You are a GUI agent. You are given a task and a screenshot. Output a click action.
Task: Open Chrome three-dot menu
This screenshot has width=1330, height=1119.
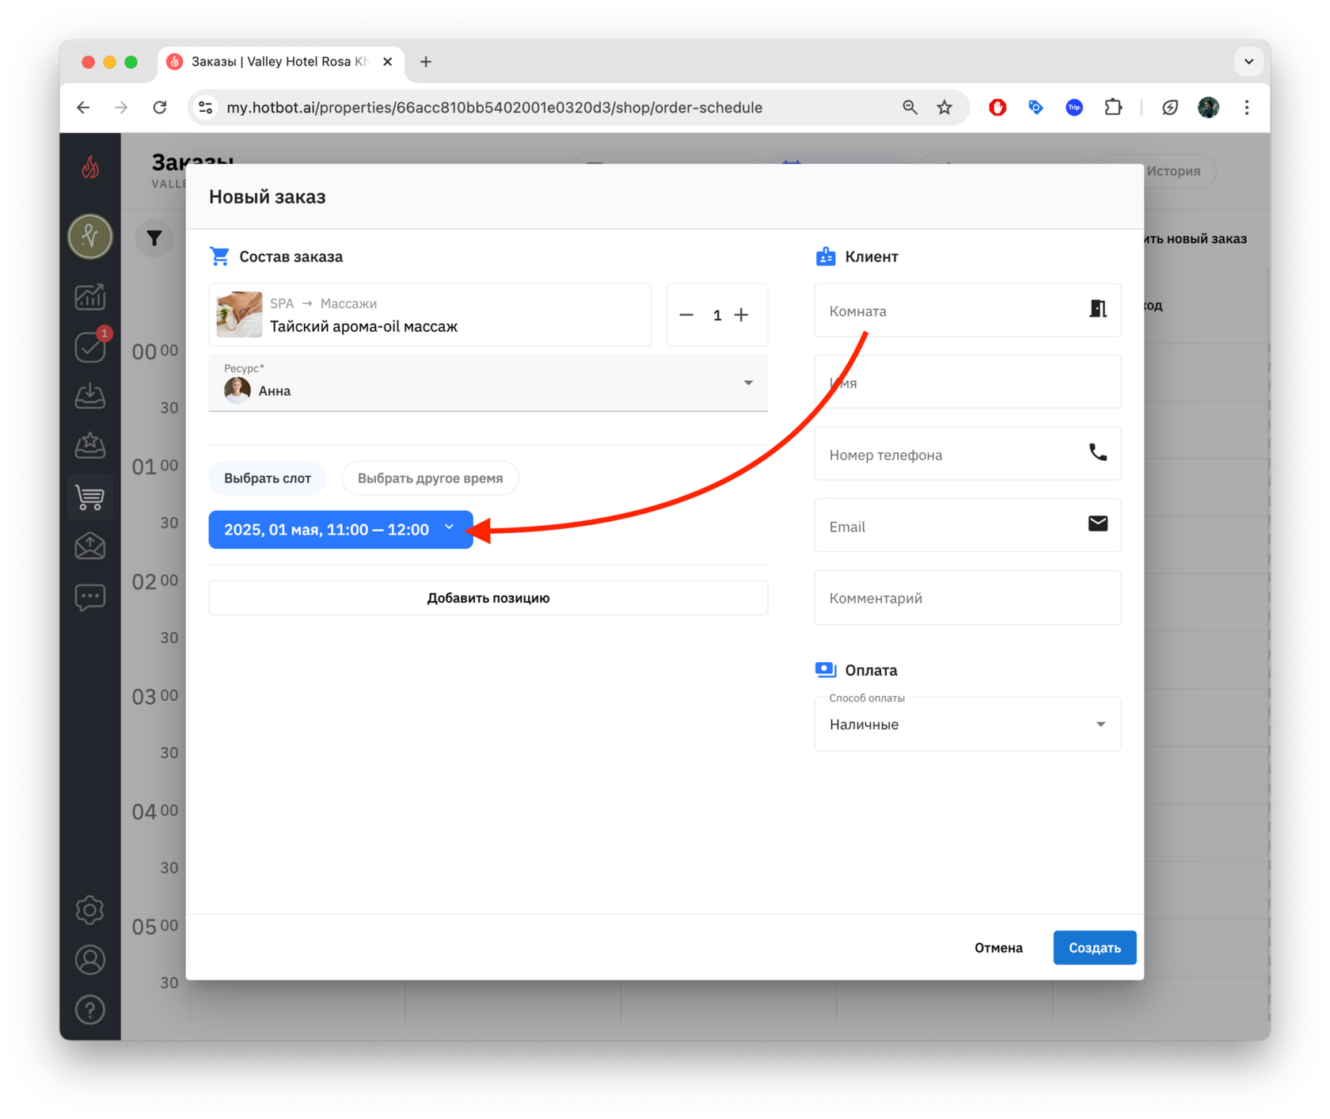click(1246, 108)
